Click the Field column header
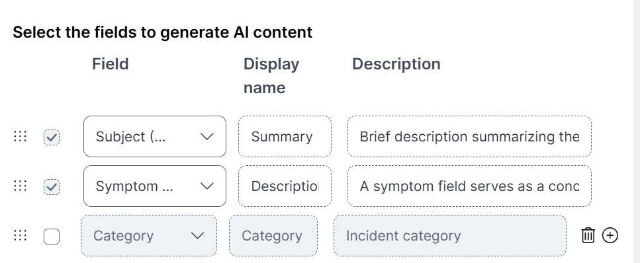Viewport: 640px width, 263px height. [111, 64]
